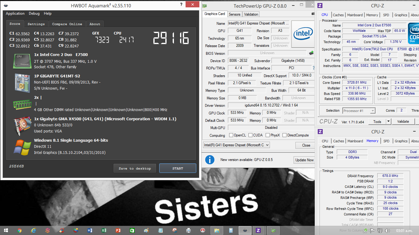Switch to CPU-Z purple taskbar icon

click(259, 230)
